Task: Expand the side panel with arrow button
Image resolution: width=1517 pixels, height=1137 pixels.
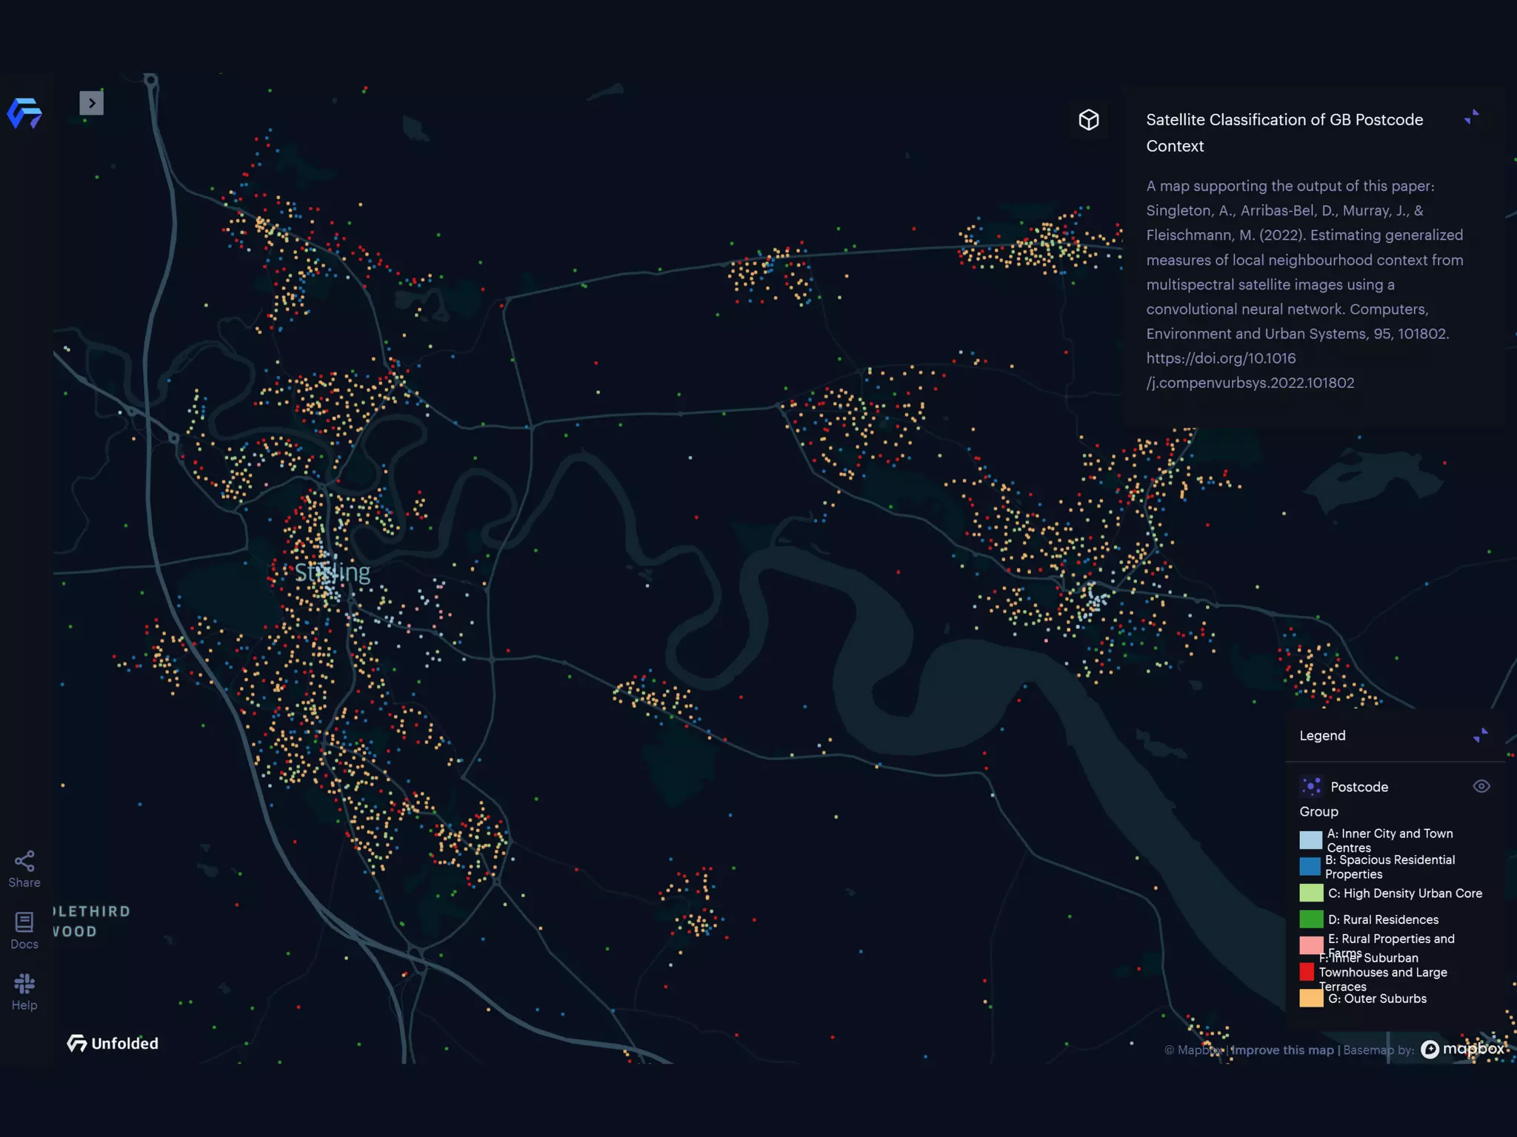Action: click(x=91, y=103)
